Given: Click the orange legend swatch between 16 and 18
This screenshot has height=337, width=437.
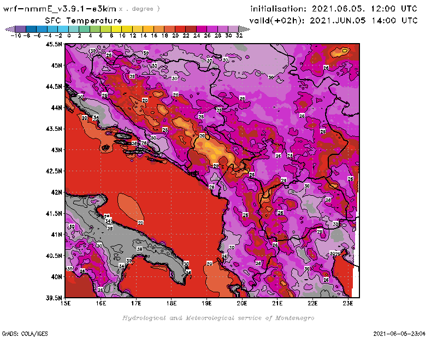Looking at the screenshot, I should pyautogui.click(x=159, y=29).
